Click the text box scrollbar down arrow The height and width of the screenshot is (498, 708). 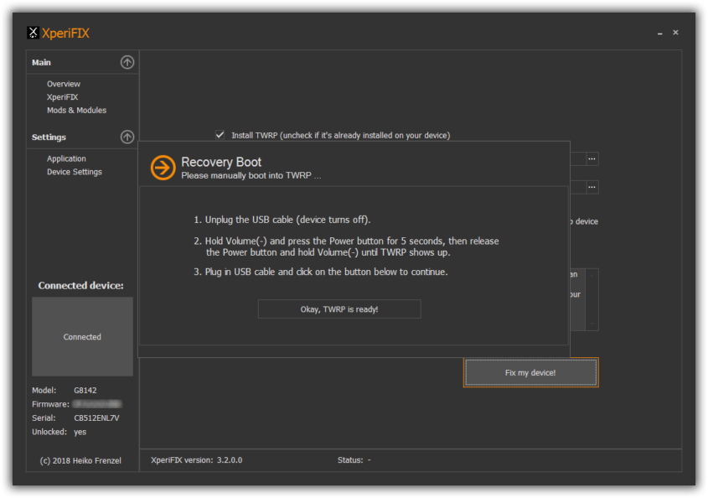(593, 324)
